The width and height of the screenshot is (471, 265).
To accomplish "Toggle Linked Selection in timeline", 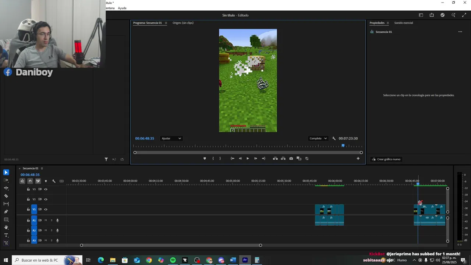I will [38, 181].
